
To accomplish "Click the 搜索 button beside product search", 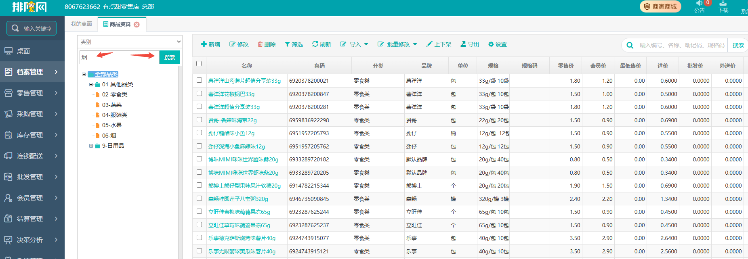I will [x=738, y=45].
